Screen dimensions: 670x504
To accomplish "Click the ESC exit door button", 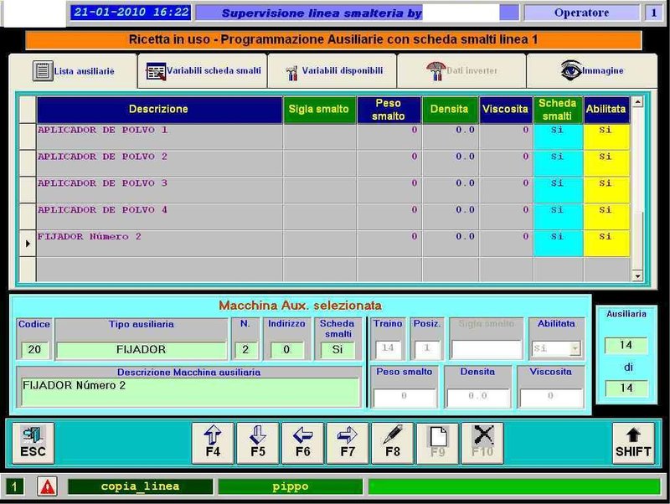I will pyautogui.click(x=33, y=443).
